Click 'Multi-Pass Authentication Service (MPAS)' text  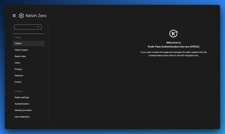(173, 47)
